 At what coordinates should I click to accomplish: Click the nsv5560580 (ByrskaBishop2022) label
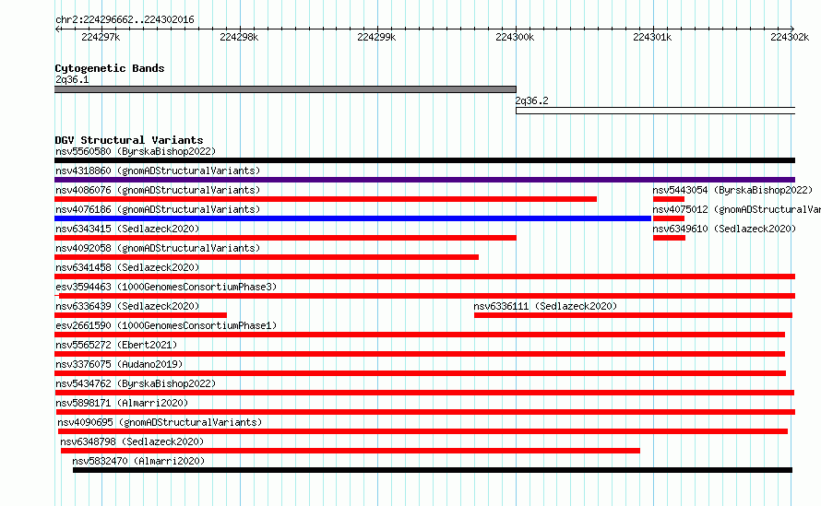click(136, 151)
